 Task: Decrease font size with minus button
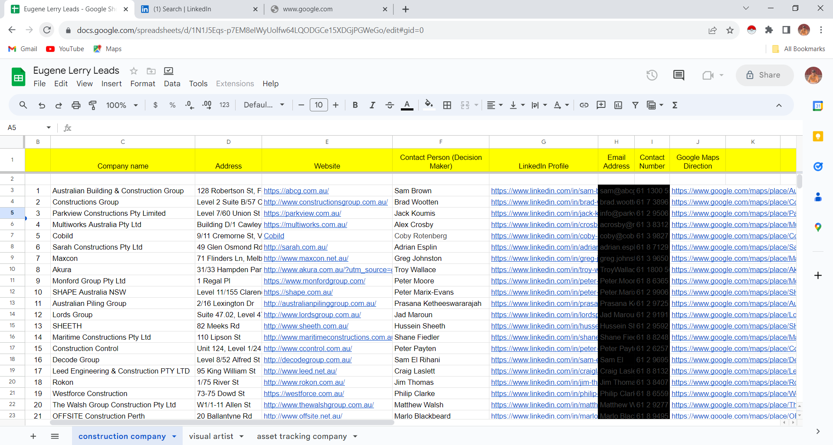click(301, 105)
